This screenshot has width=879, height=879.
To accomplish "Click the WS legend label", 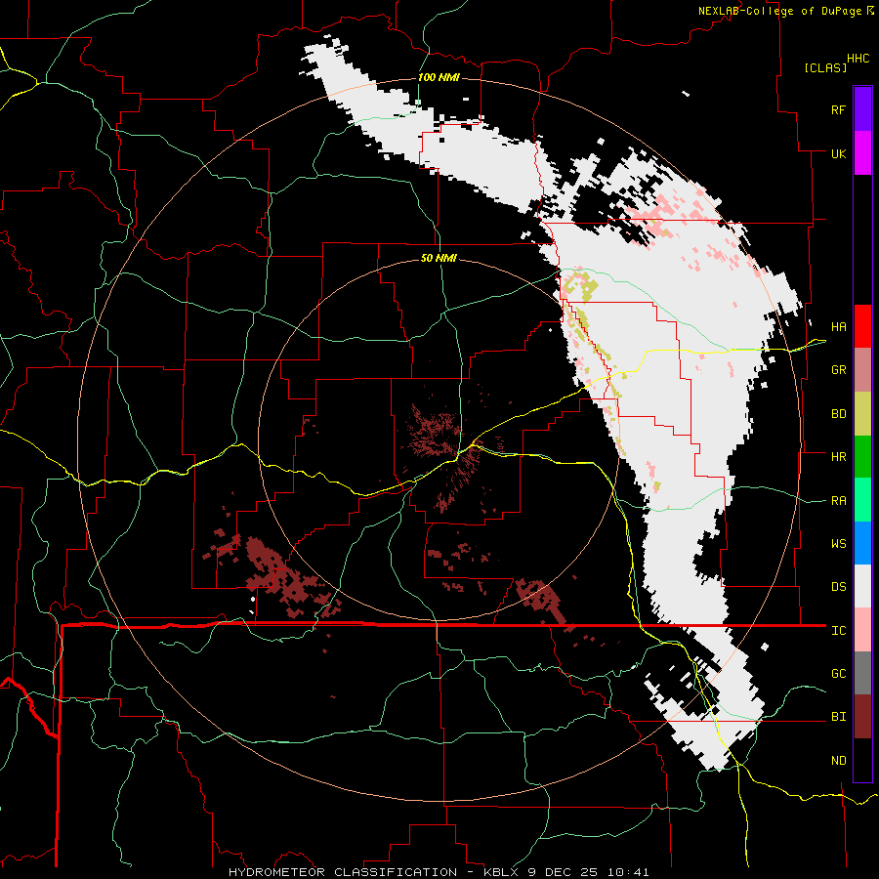I will (x=838, y=544).
